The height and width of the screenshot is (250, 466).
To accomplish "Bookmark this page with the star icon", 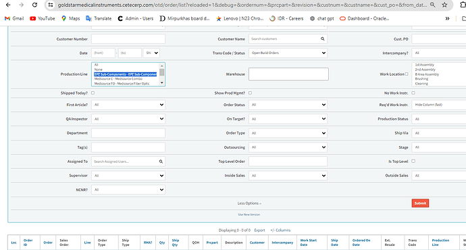I will click(444, 5).
